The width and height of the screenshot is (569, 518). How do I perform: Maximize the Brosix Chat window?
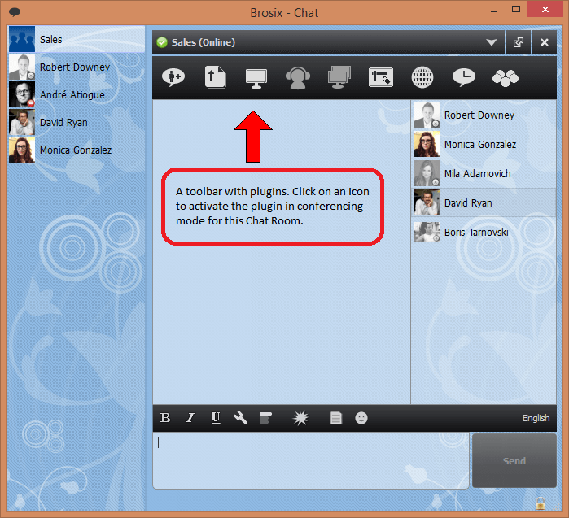click(x=515, y=10)
